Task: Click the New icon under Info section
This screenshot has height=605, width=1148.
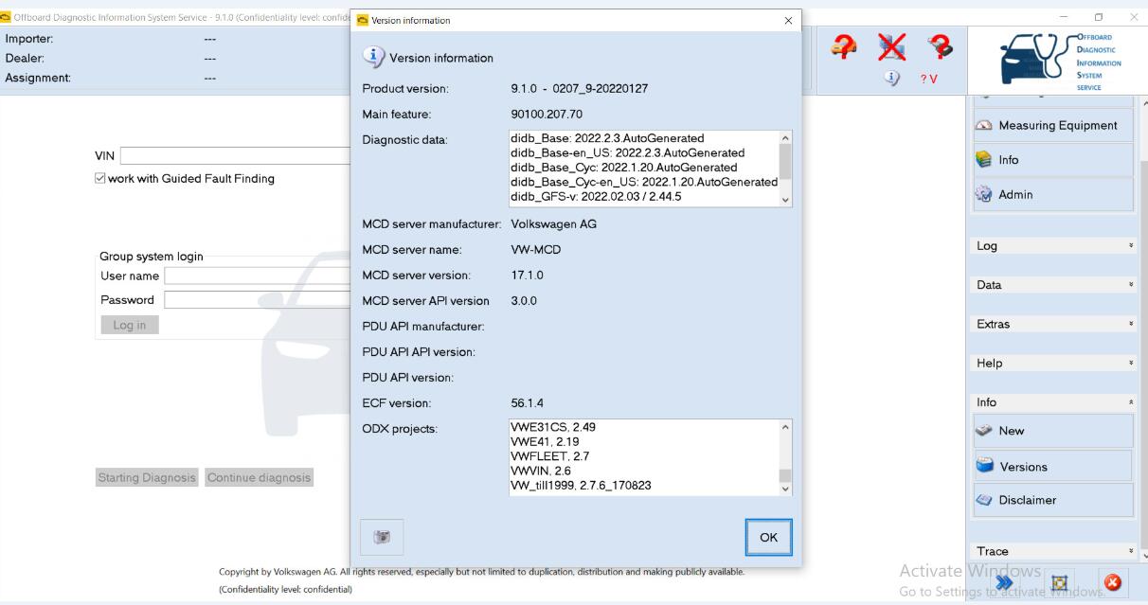Action: (984, 431)
